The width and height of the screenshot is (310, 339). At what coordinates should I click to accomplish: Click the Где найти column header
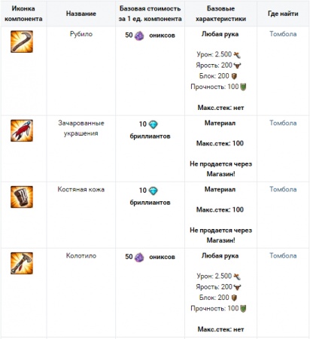tap(283, 14)
